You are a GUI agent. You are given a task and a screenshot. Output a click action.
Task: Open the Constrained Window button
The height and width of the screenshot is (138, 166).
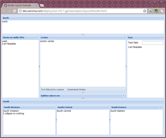(77, 90)
